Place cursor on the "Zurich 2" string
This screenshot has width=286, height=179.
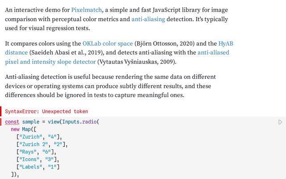tap(34, 144)
